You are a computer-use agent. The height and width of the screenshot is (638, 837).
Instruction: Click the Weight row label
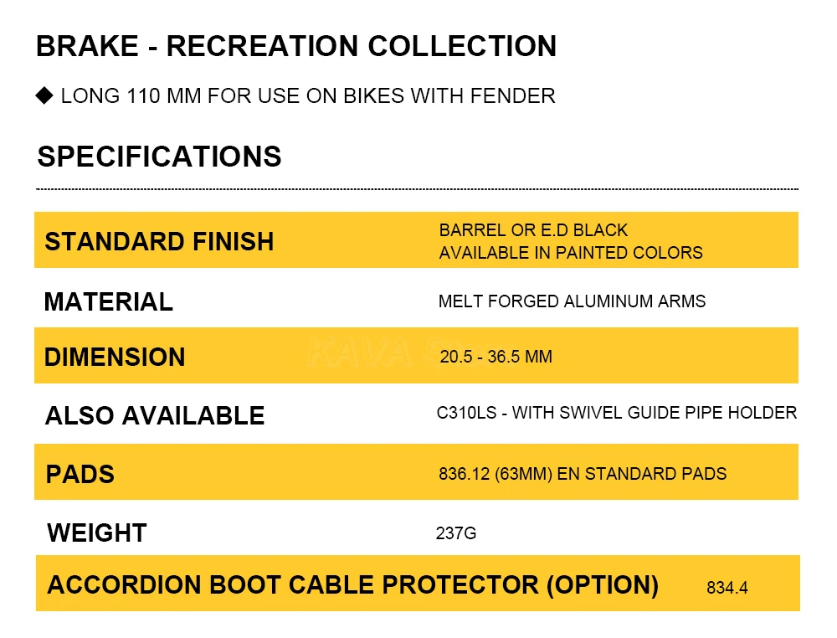click(x=97, y=533)
